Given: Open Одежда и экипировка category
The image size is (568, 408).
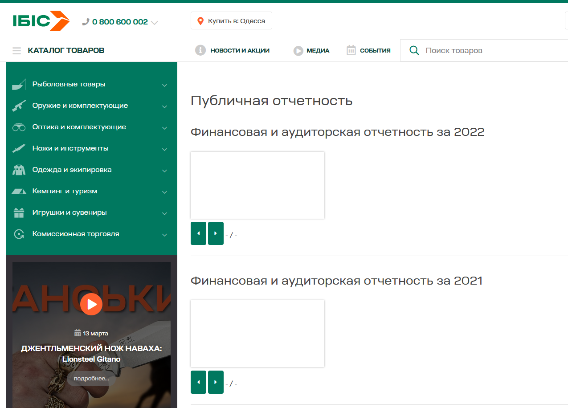Looking at the screenshot, I should point(72,170).
